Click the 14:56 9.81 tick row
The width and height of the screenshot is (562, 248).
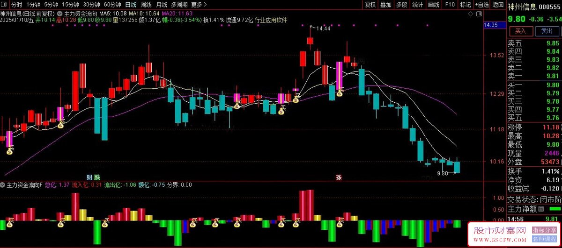(534, 218)
